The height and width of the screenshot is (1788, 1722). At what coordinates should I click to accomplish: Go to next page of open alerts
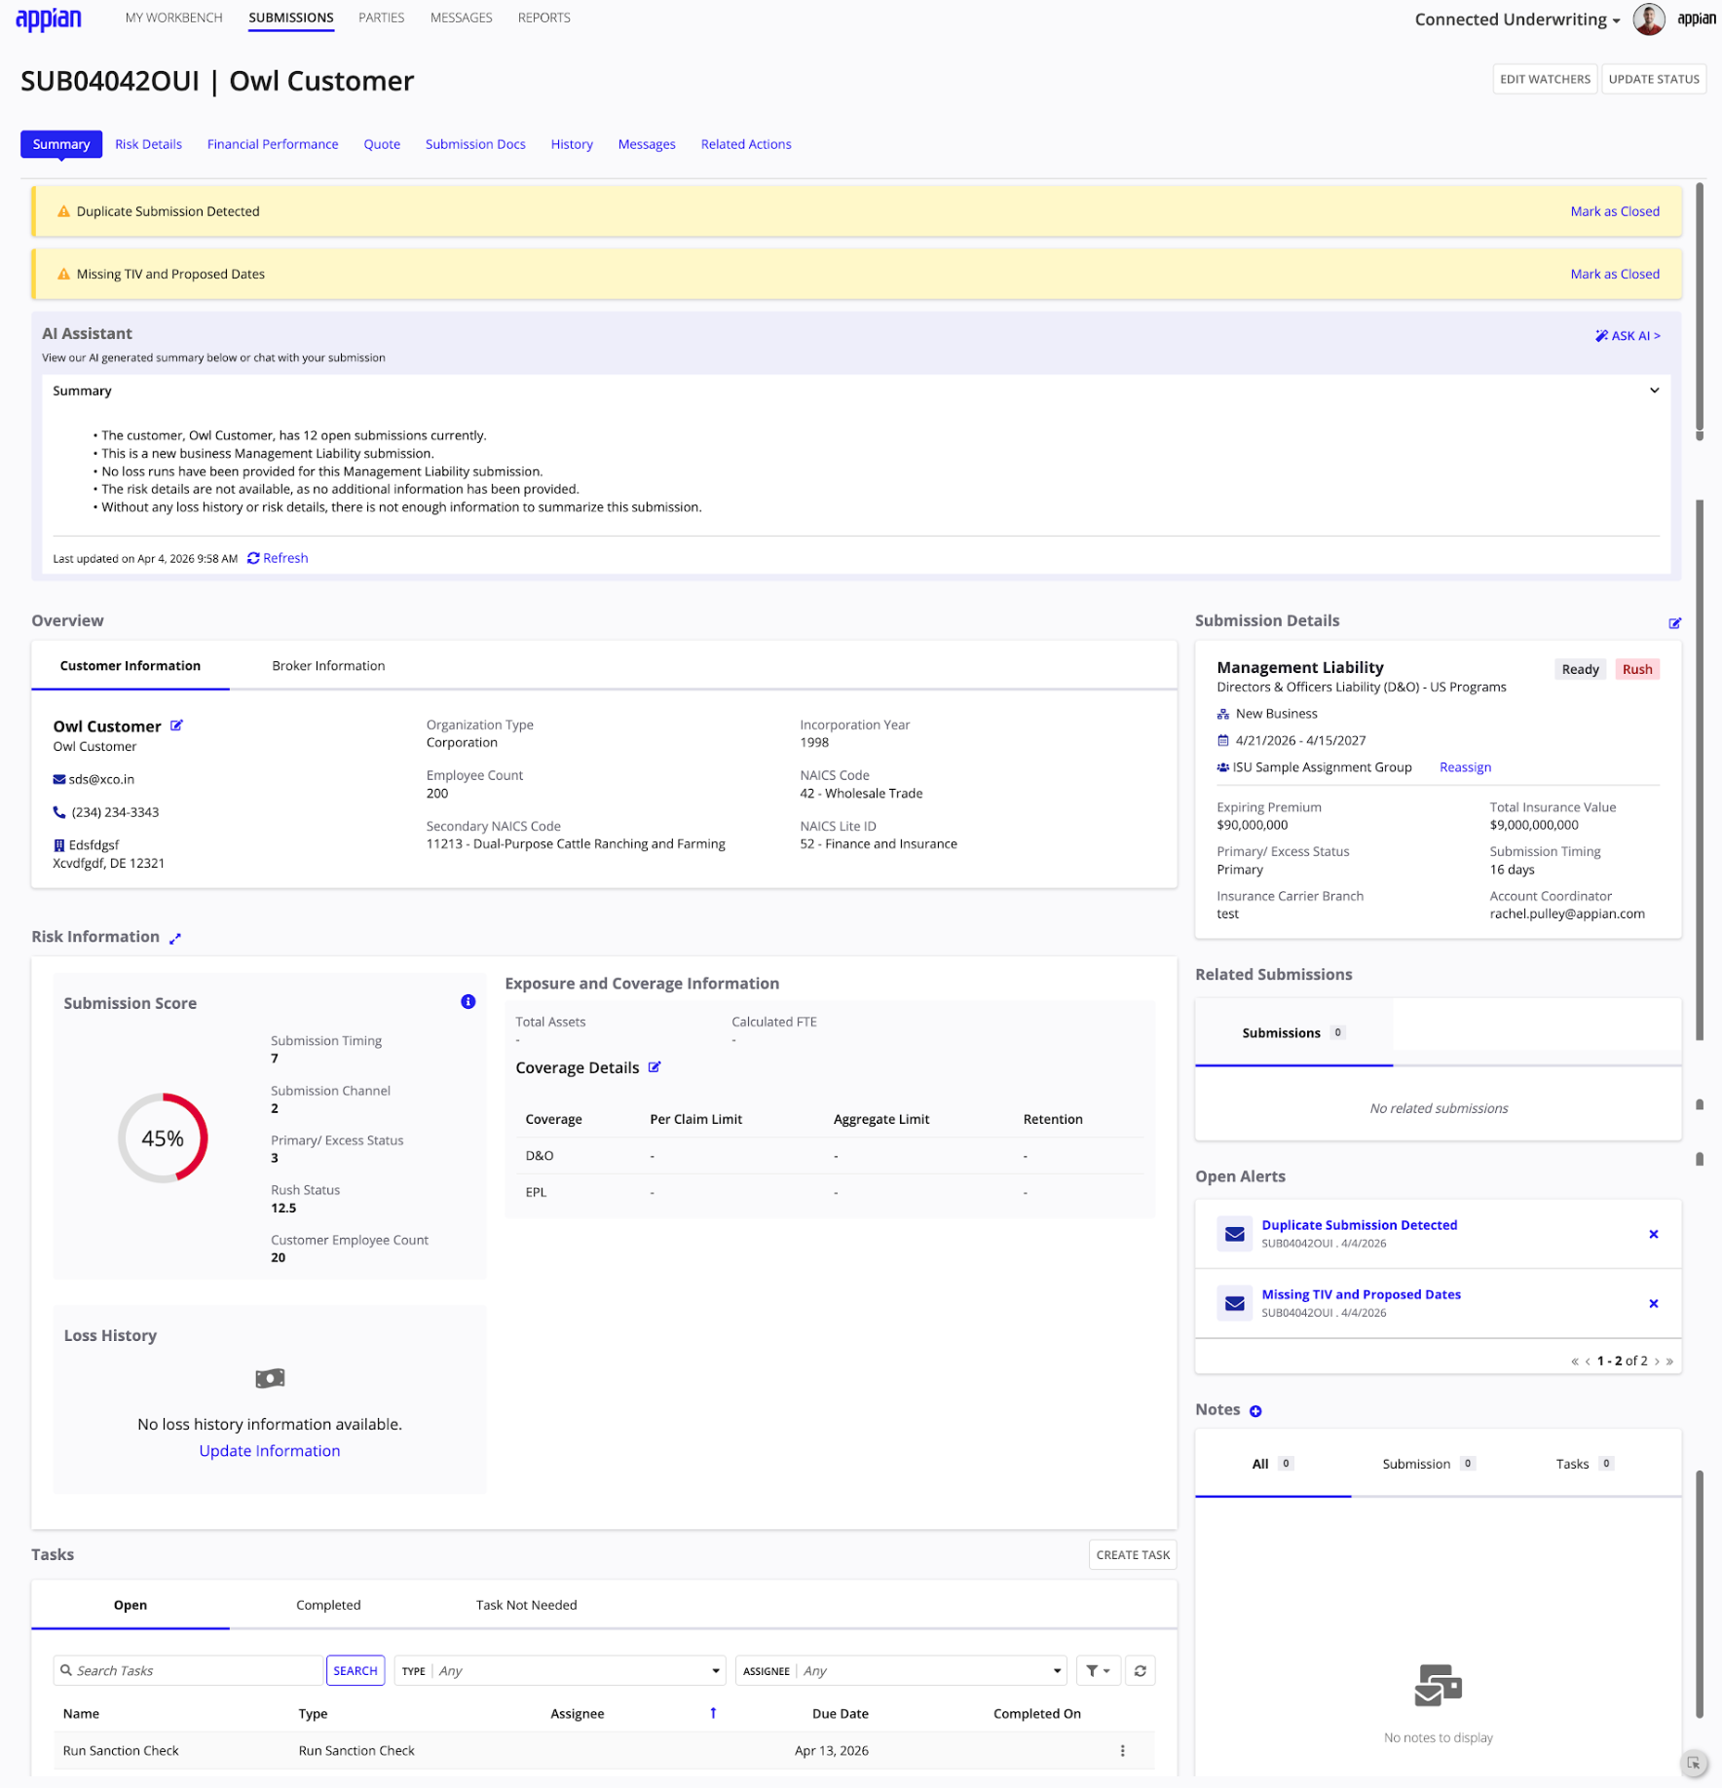[x=1656, y=1361]
